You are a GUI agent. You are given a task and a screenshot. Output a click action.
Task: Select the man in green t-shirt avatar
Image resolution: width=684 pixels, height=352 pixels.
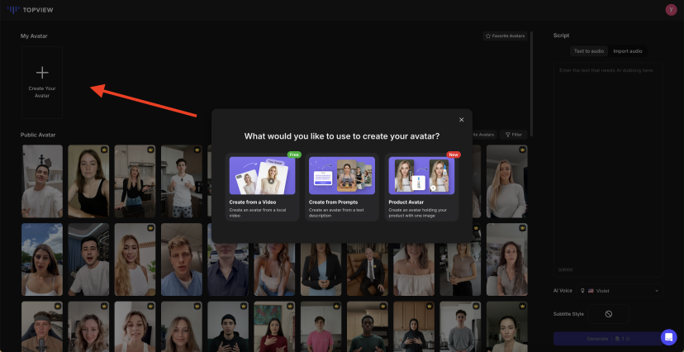coord(368,326)
